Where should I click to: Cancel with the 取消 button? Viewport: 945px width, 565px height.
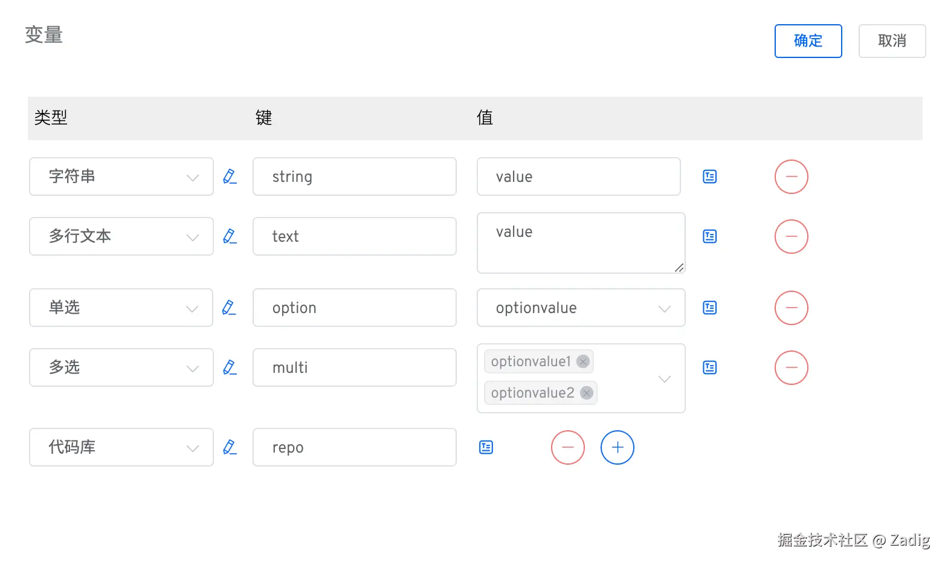pyautogui.click(x=892, y=41)
